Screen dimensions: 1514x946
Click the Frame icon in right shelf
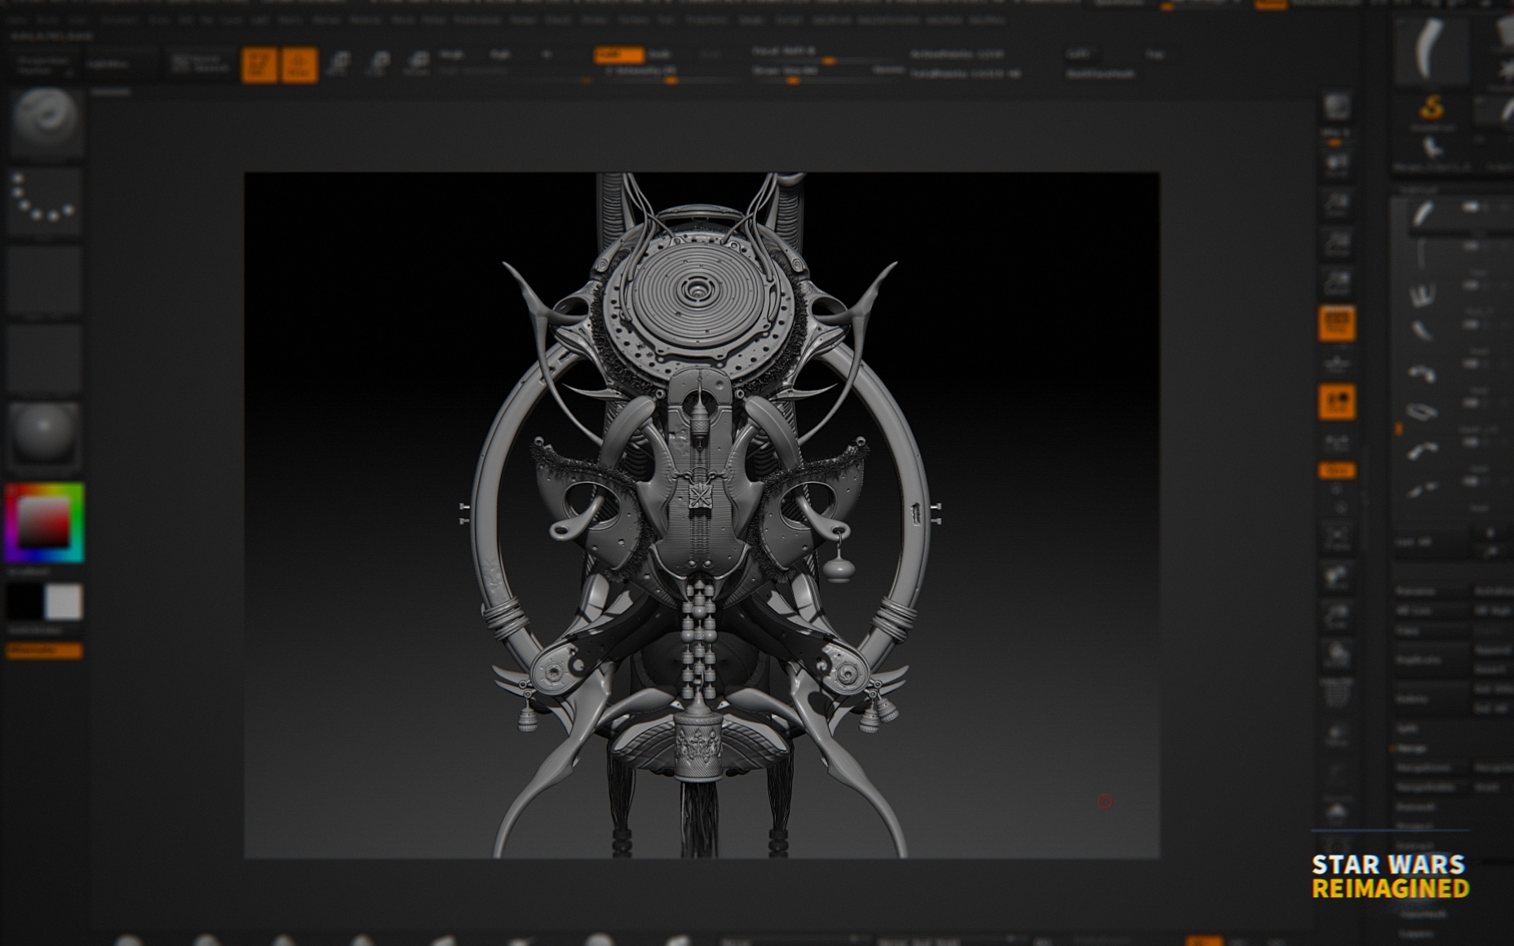pyautogui.click(x=1336, y=537)
